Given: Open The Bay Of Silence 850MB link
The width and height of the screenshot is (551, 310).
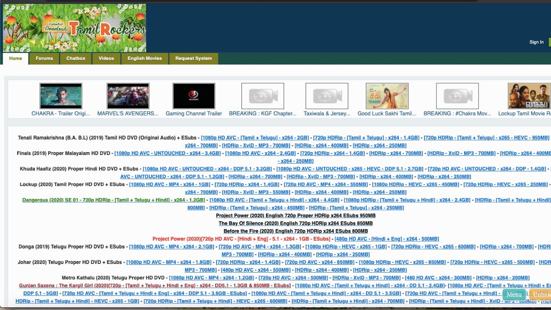Looking at the screenshot, I should click(x=296, y=223).
